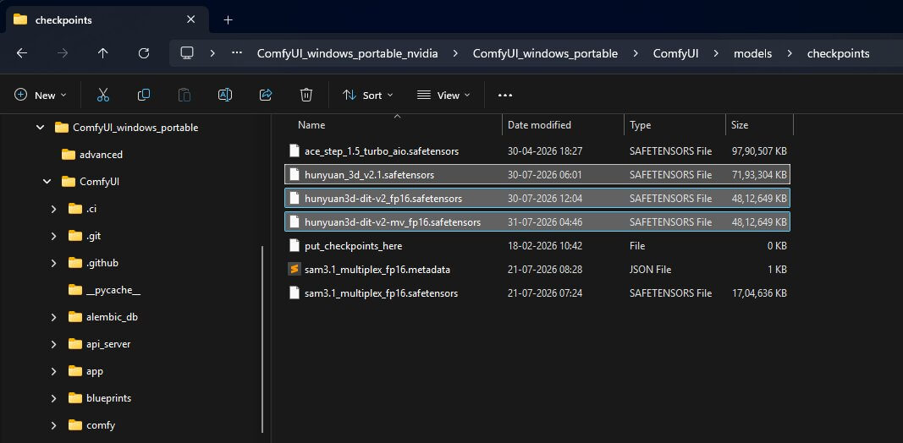Navigate to ComfyUI breadcrumb in address bar

coord(676,53)
